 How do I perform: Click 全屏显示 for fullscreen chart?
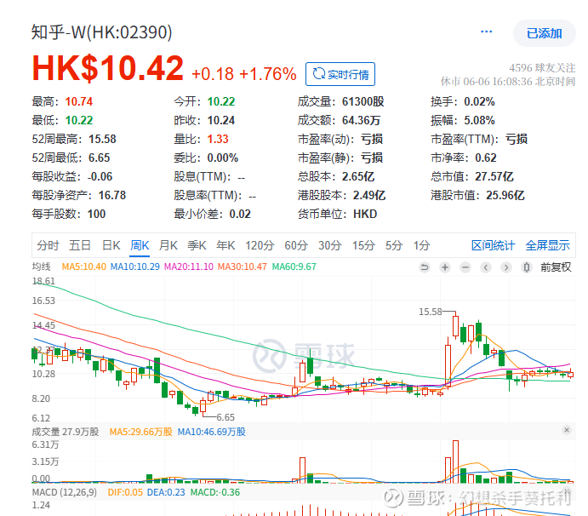(x=547, y=245)
